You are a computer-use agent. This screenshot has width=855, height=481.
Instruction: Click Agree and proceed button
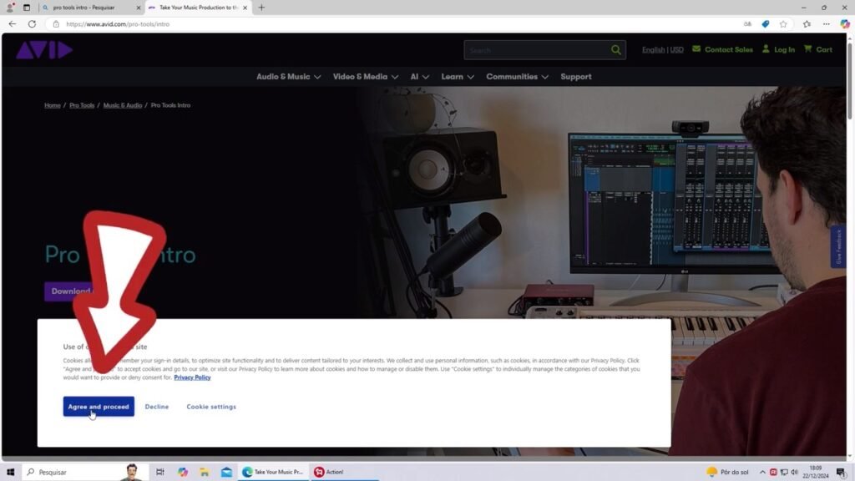pyautogui.click(x=99, y=407)
